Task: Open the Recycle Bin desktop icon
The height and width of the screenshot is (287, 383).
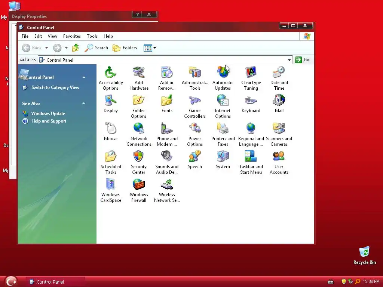Action: pyautogui.click(x=364, y=256)
